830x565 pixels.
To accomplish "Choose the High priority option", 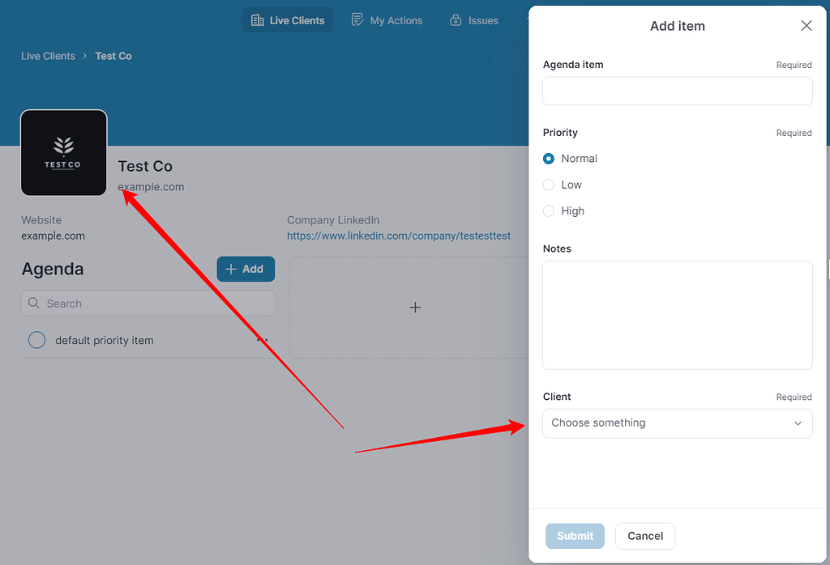I will pyautogui.click(x=548, y=210).
